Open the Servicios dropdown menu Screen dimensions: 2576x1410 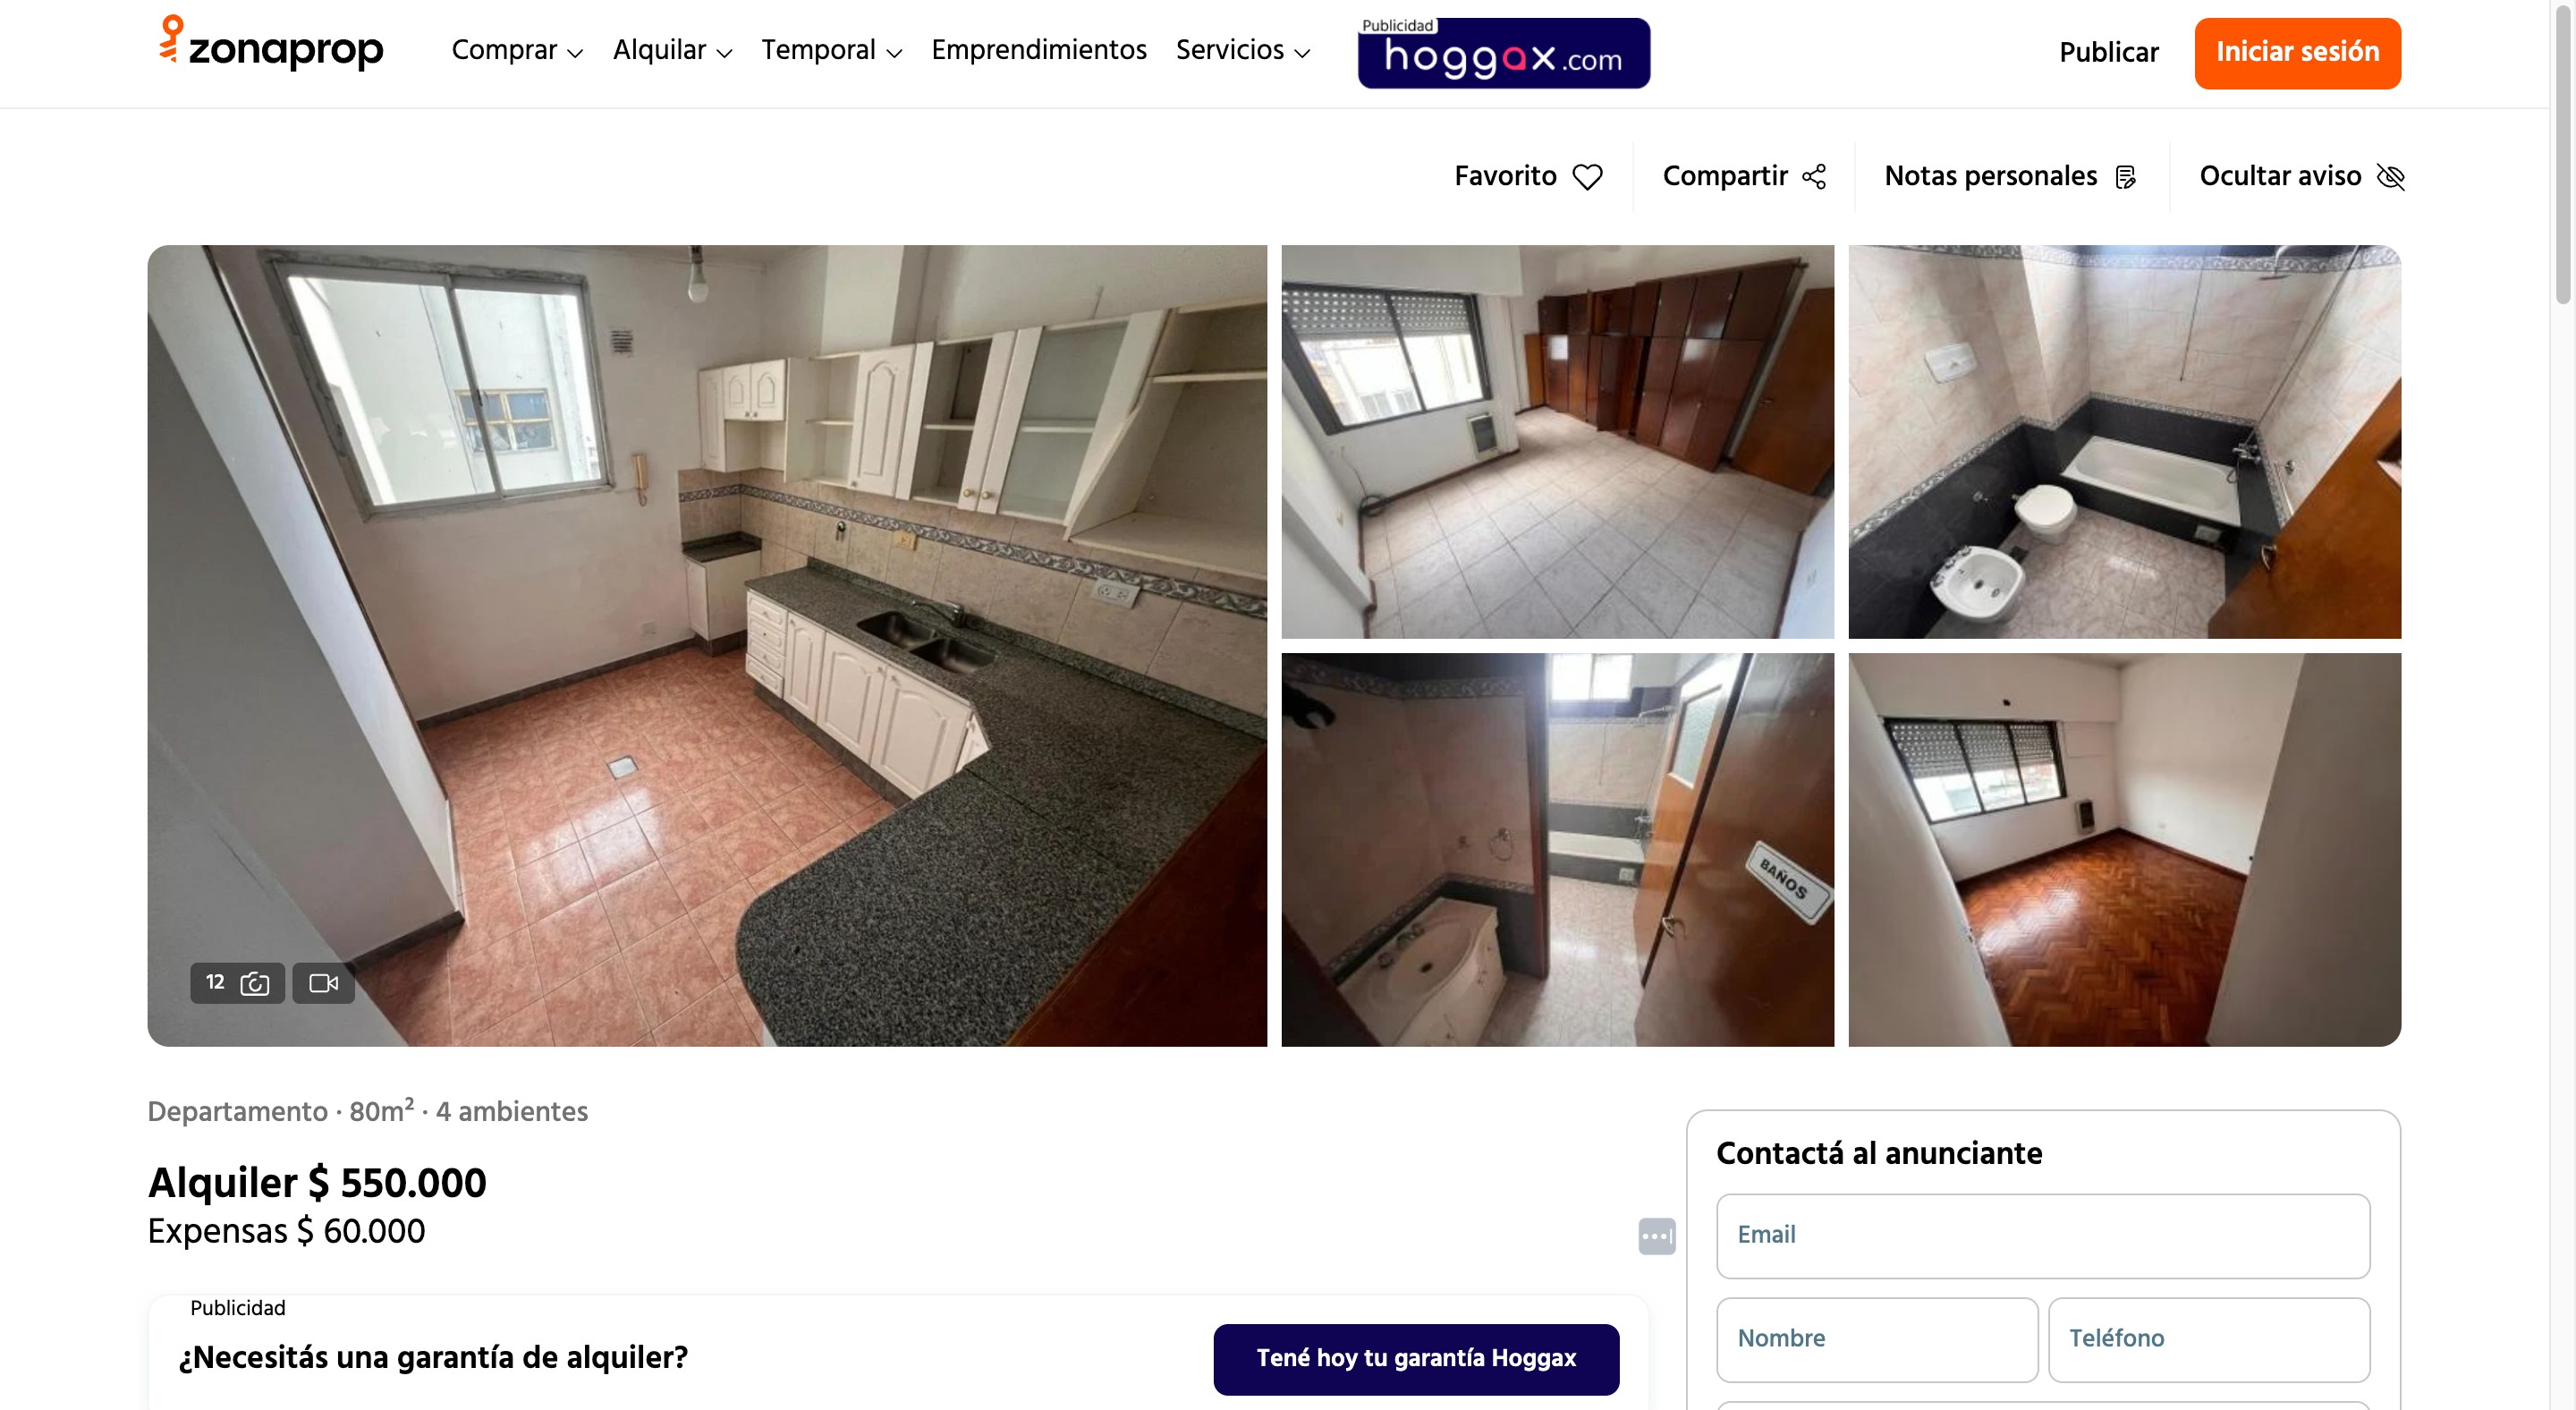[x=1243, y=51]
